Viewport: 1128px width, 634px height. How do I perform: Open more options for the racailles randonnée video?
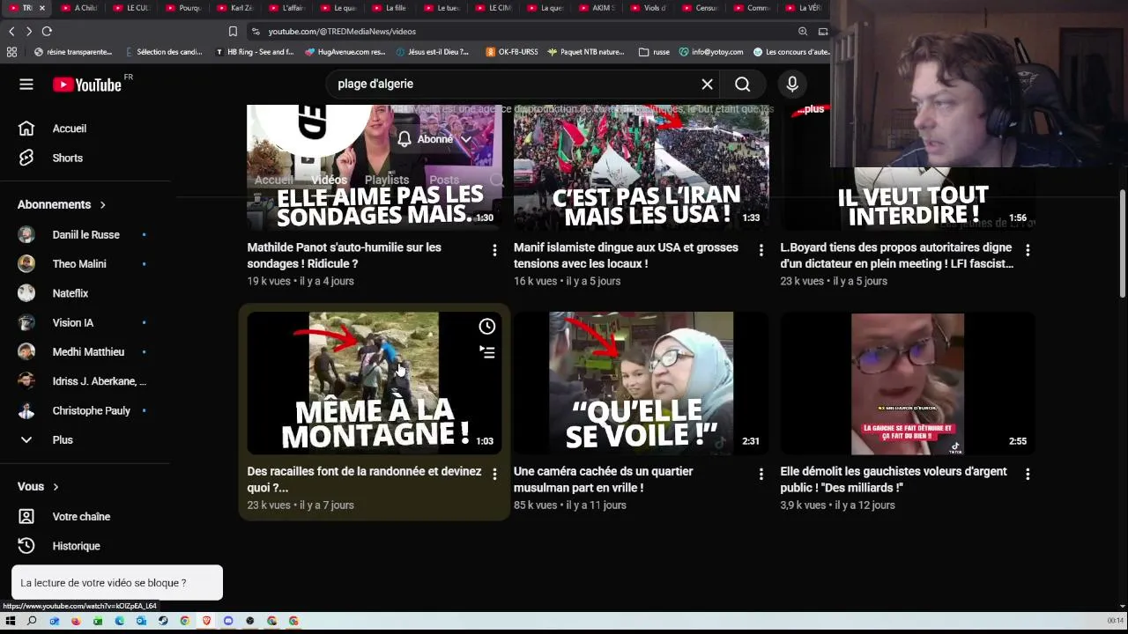point(494,475)
